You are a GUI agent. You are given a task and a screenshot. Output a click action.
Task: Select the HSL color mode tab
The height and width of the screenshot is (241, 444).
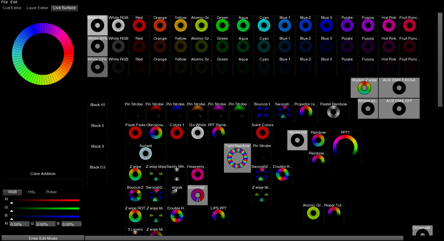pos(32,192)
